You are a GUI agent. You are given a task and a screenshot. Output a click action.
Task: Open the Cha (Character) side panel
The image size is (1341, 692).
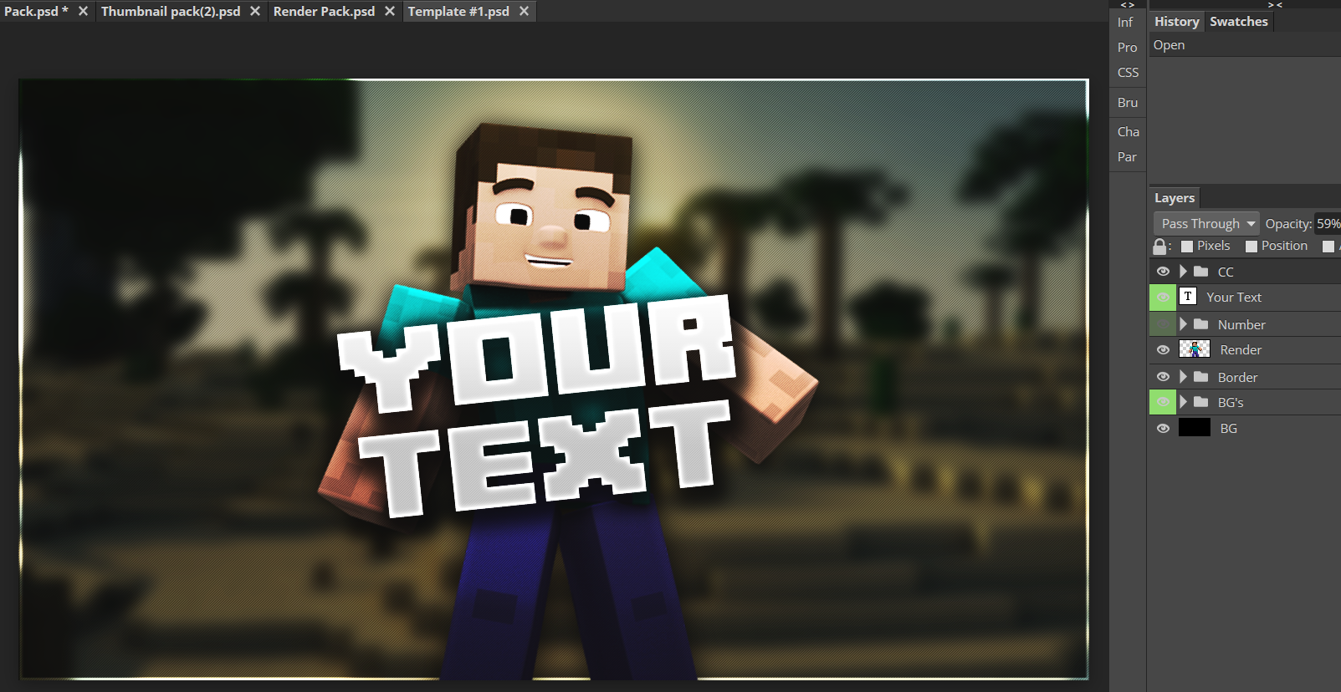[x=1128, y=132]
